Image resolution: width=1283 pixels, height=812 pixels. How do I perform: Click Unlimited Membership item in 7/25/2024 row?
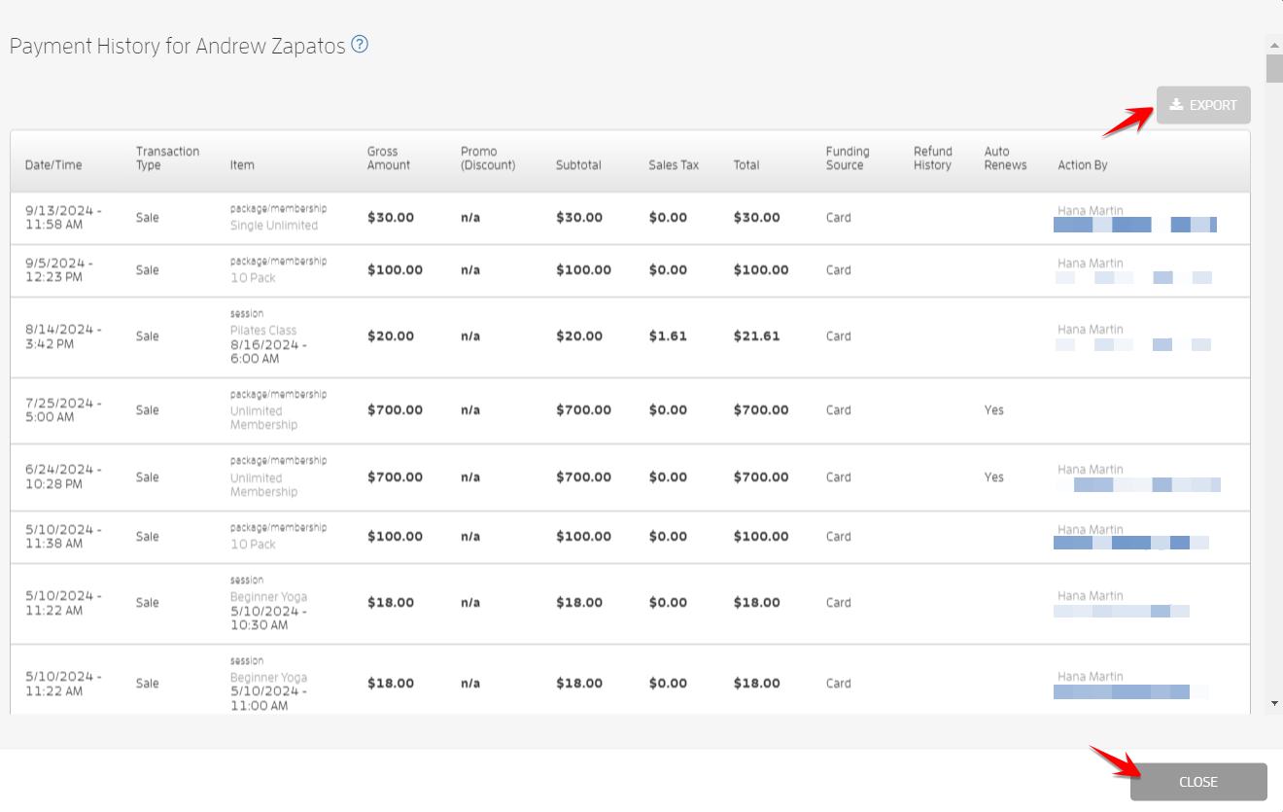click(263, 418)
